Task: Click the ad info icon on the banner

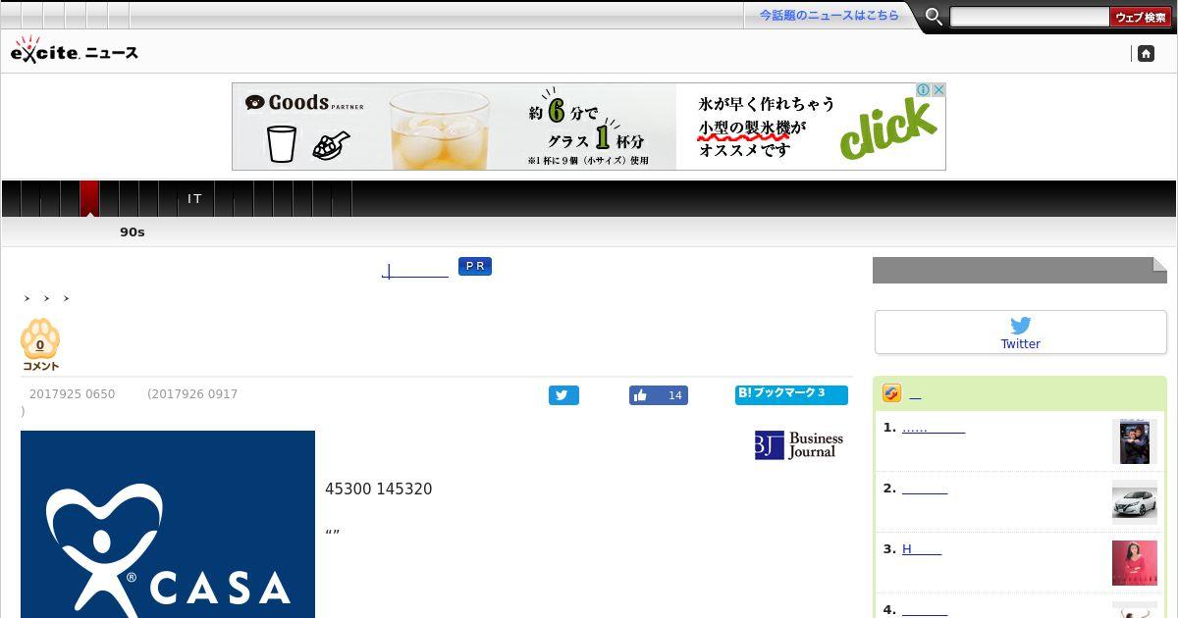Action: click(x=923, y=89)
